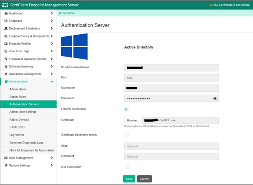The image size is (253, 185).
Task: Enable Certificate hostname check toggle
Action: 127,135
